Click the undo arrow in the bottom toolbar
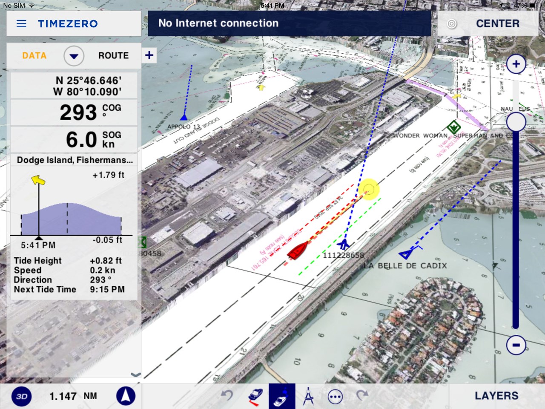The width and height of the screenshot is (545, 409). (227, 396)
